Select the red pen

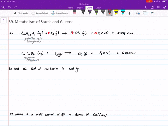click(110, 12)
